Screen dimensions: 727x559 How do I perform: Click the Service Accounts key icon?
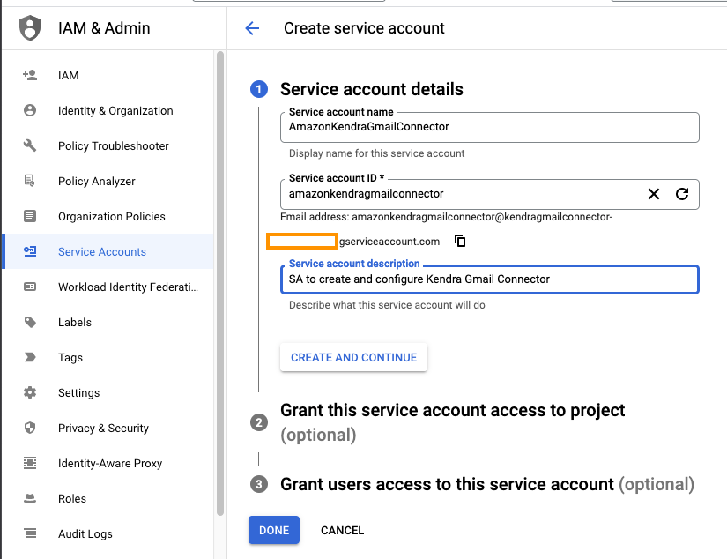pyautogui.click(x=30, y=251)
